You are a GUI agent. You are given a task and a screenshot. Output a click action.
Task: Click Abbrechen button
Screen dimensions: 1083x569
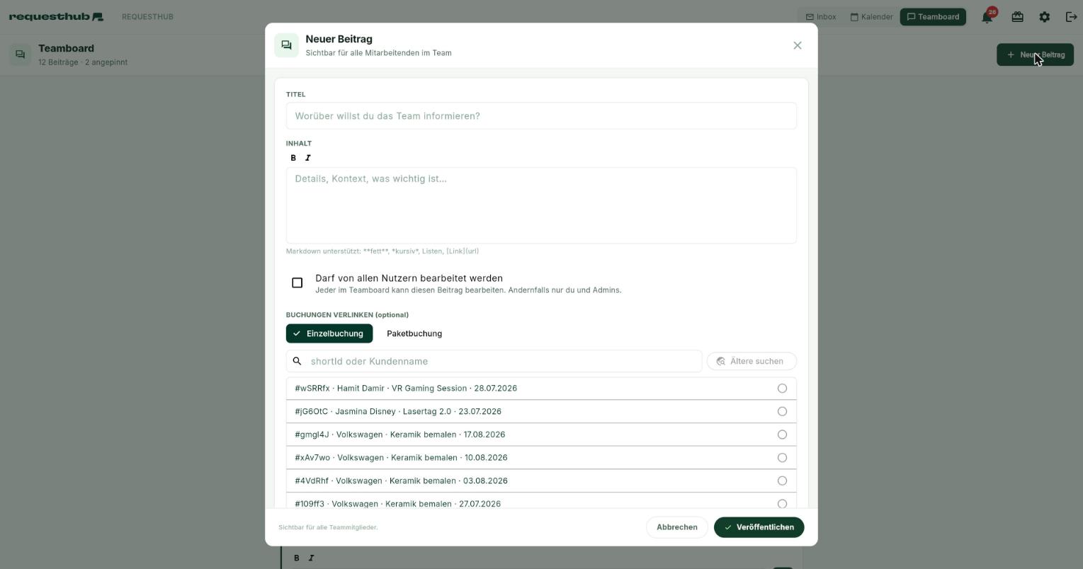[x=676, y=527]
